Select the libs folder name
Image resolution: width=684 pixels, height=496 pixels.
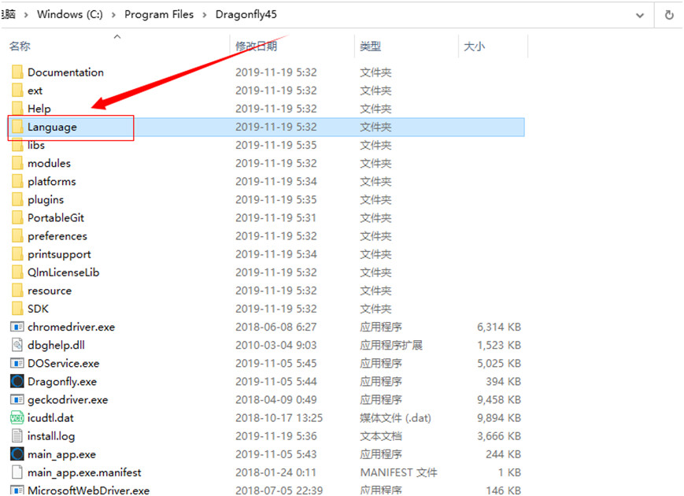[36, 146]
